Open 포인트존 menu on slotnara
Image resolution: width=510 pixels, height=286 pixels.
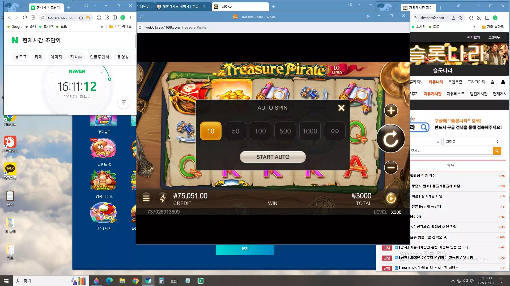[455, 82]
